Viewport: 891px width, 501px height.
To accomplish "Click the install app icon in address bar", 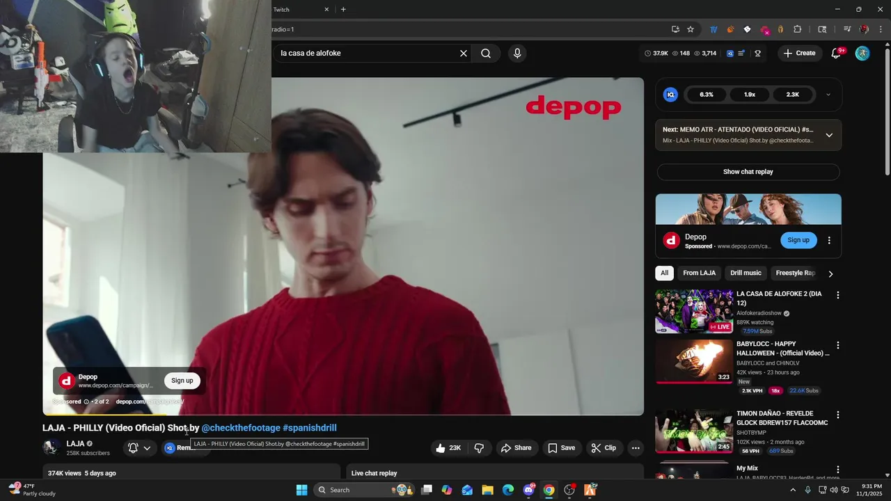I will click(x=675, y=29).
